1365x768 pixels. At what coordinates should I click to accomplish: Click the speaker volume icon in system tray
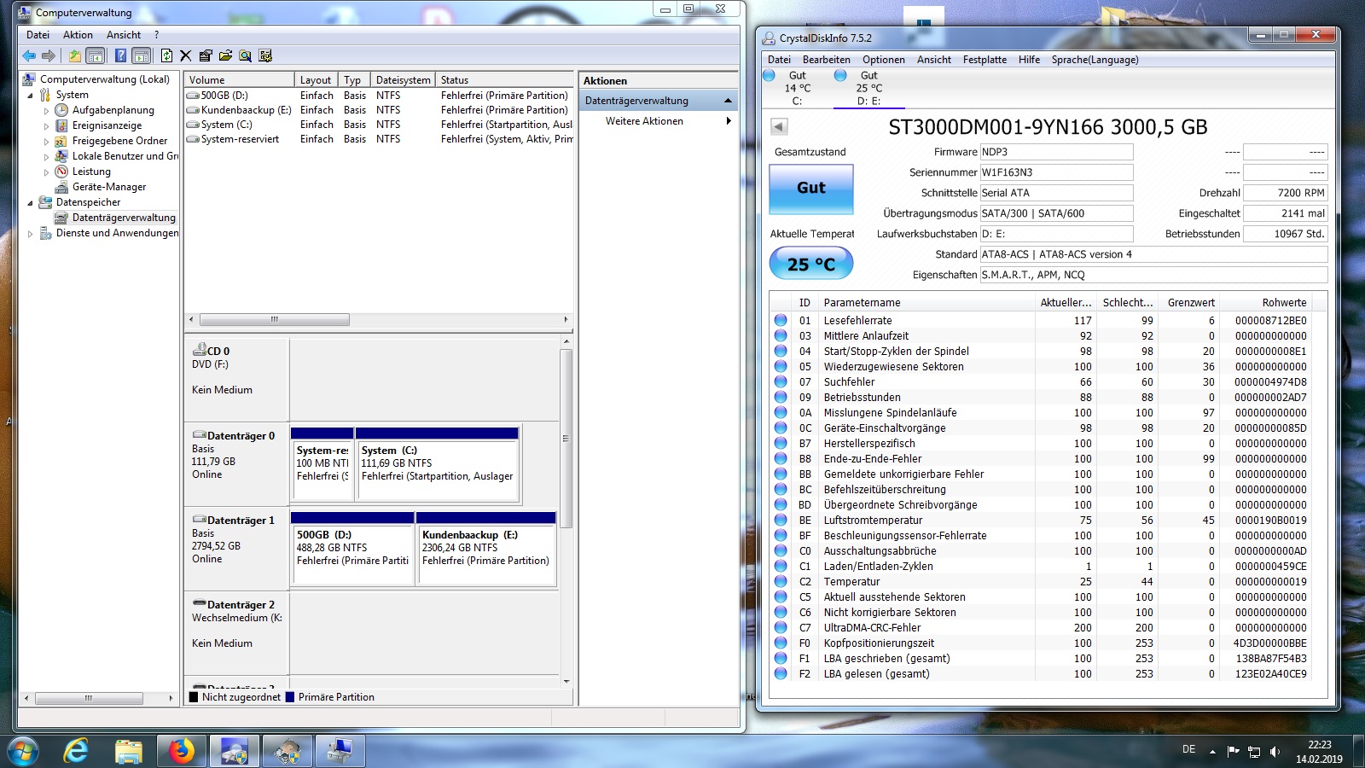tap(1275, 751)
